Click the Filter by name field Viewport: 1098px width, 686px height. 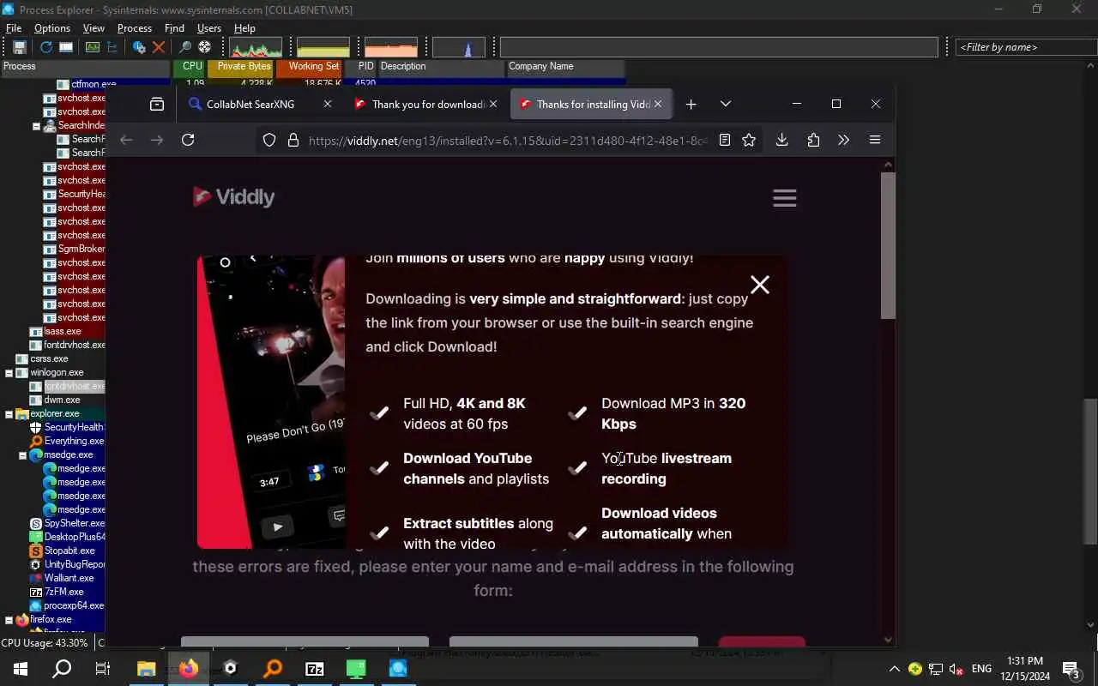tap(1026, 47)
